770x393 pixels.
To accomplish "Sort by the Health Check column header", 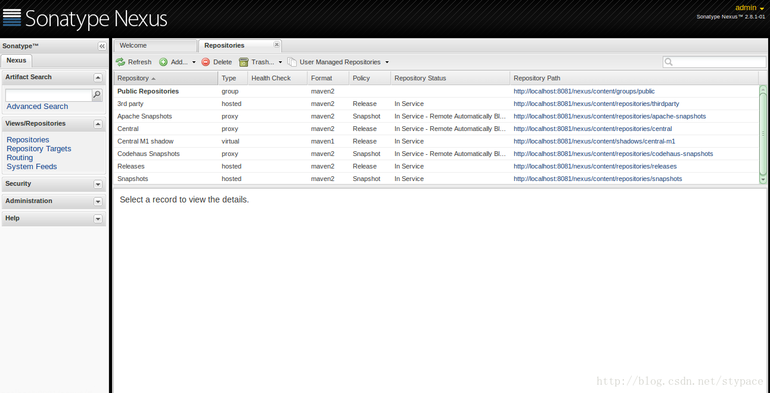I will 278,78.
